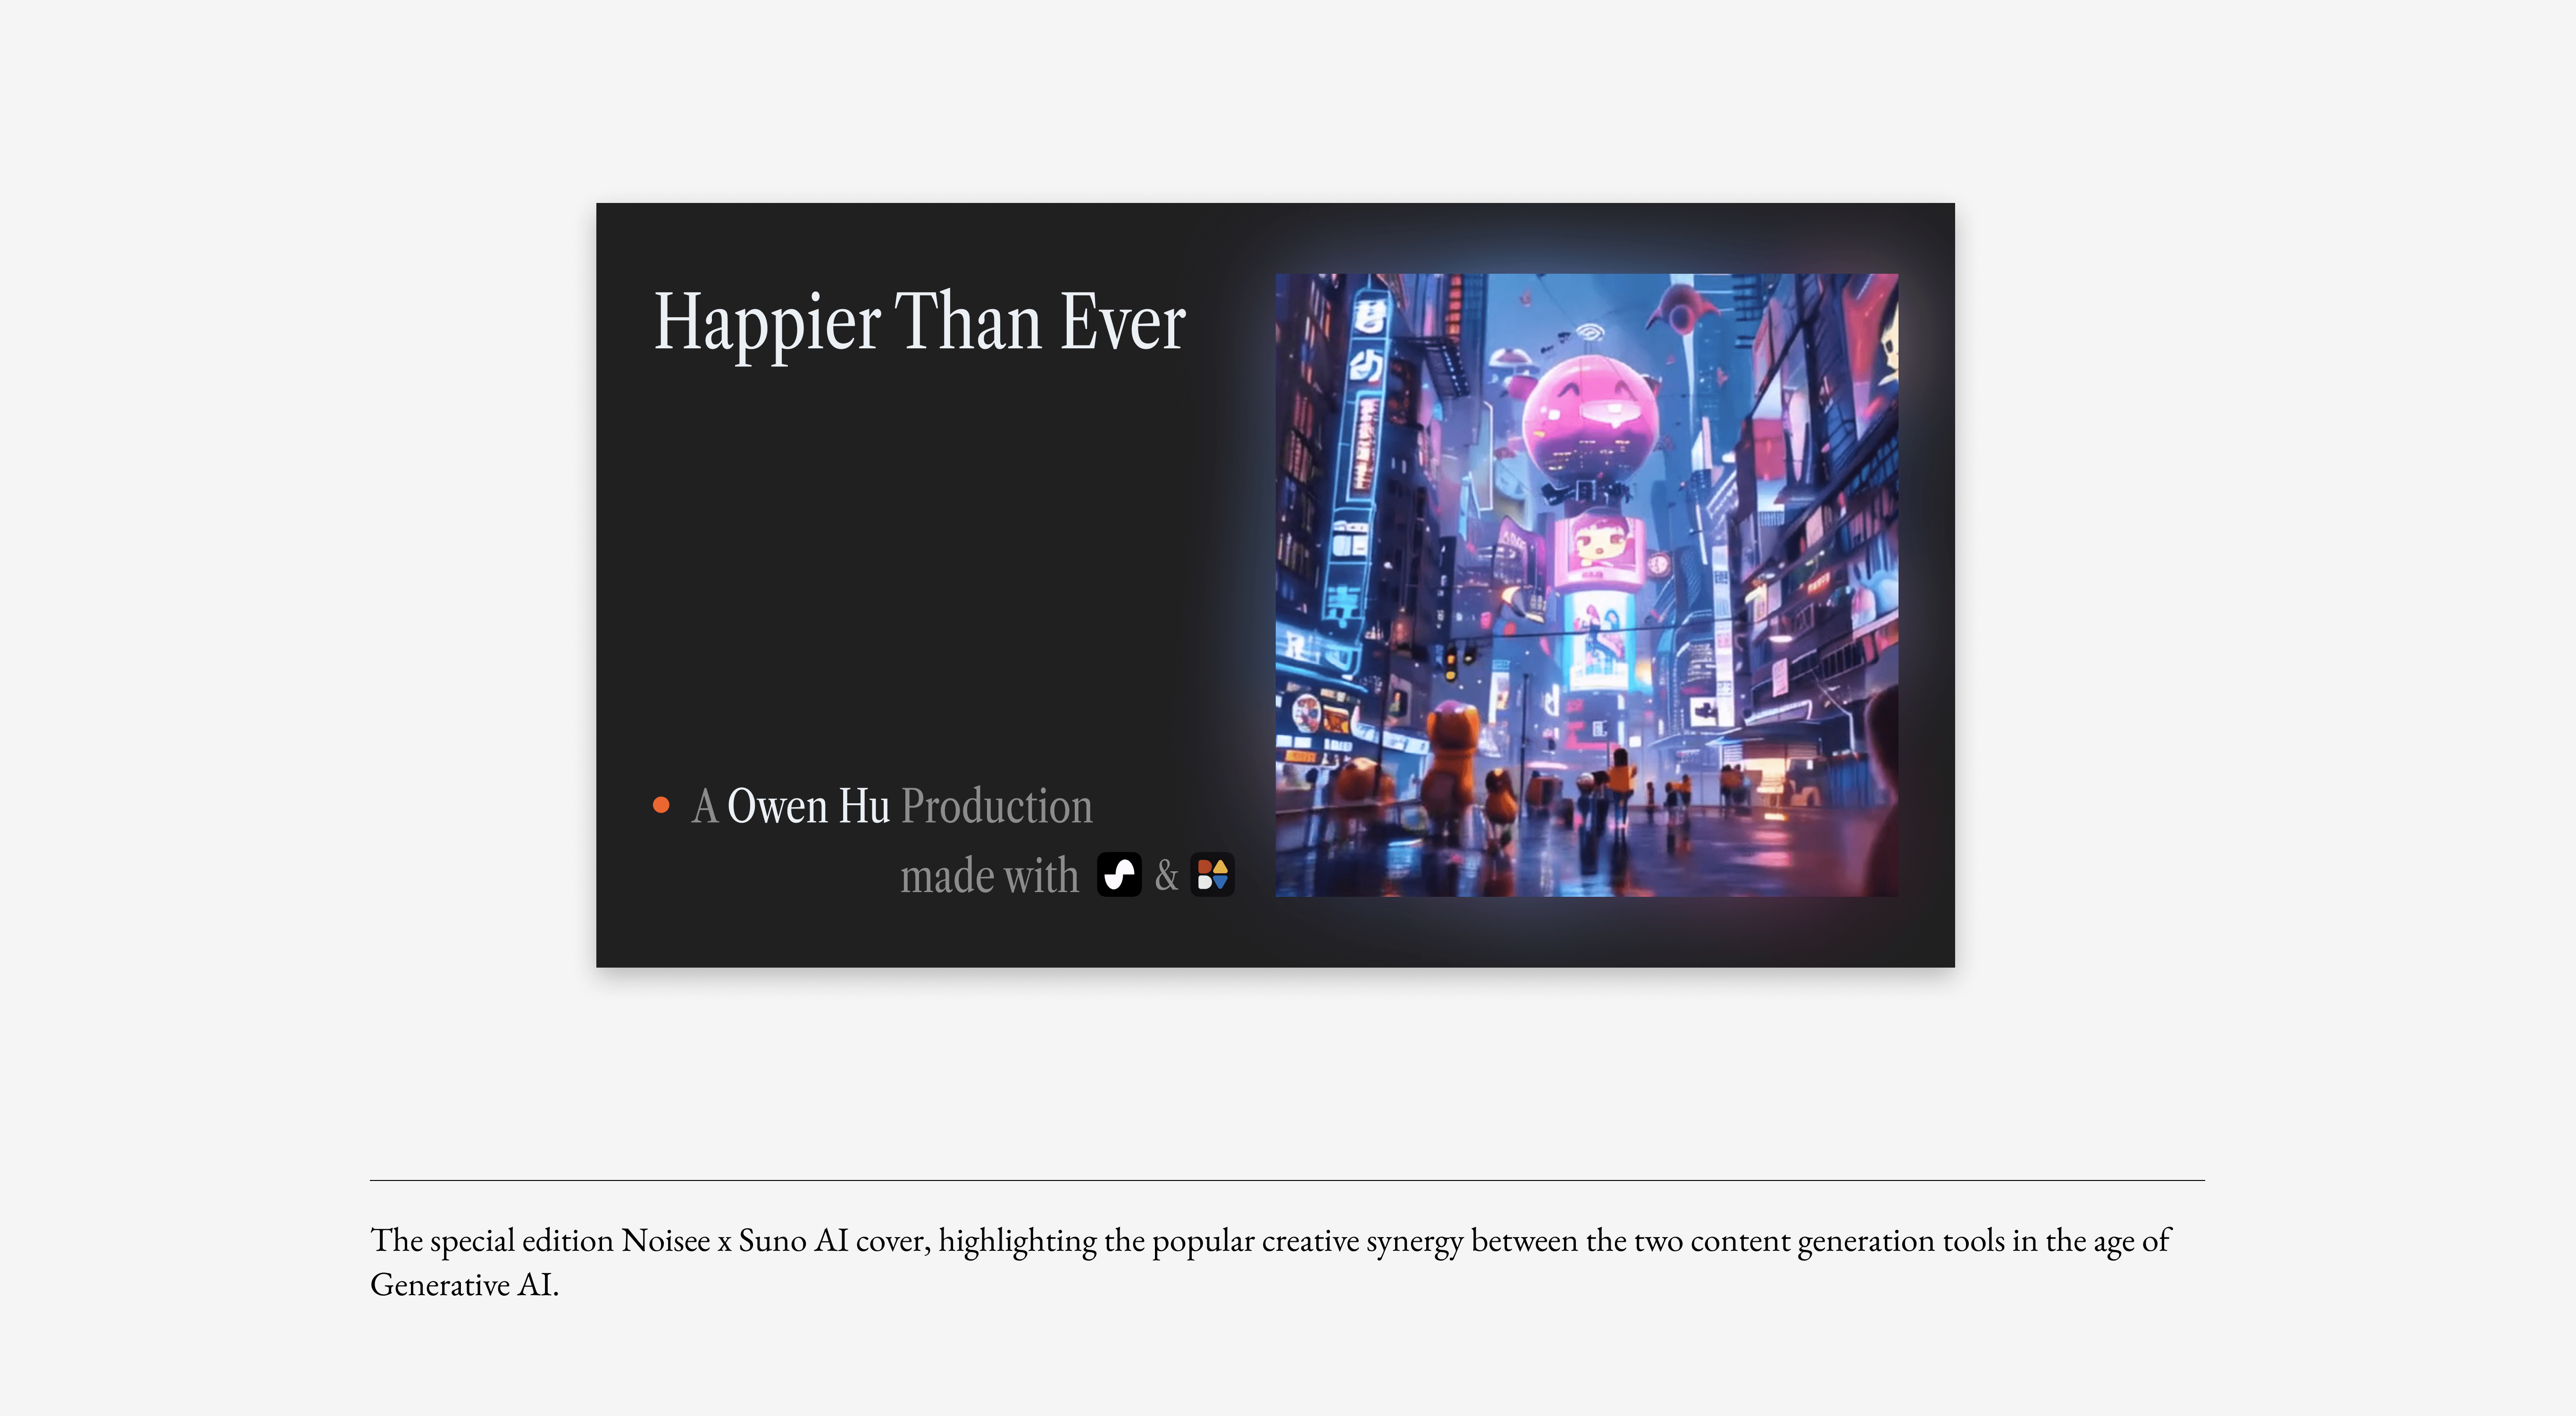The width and height of the screenshot is (2576, 1416).
Task: Click the Suno logo icon
Action: tap(1119, 875)
